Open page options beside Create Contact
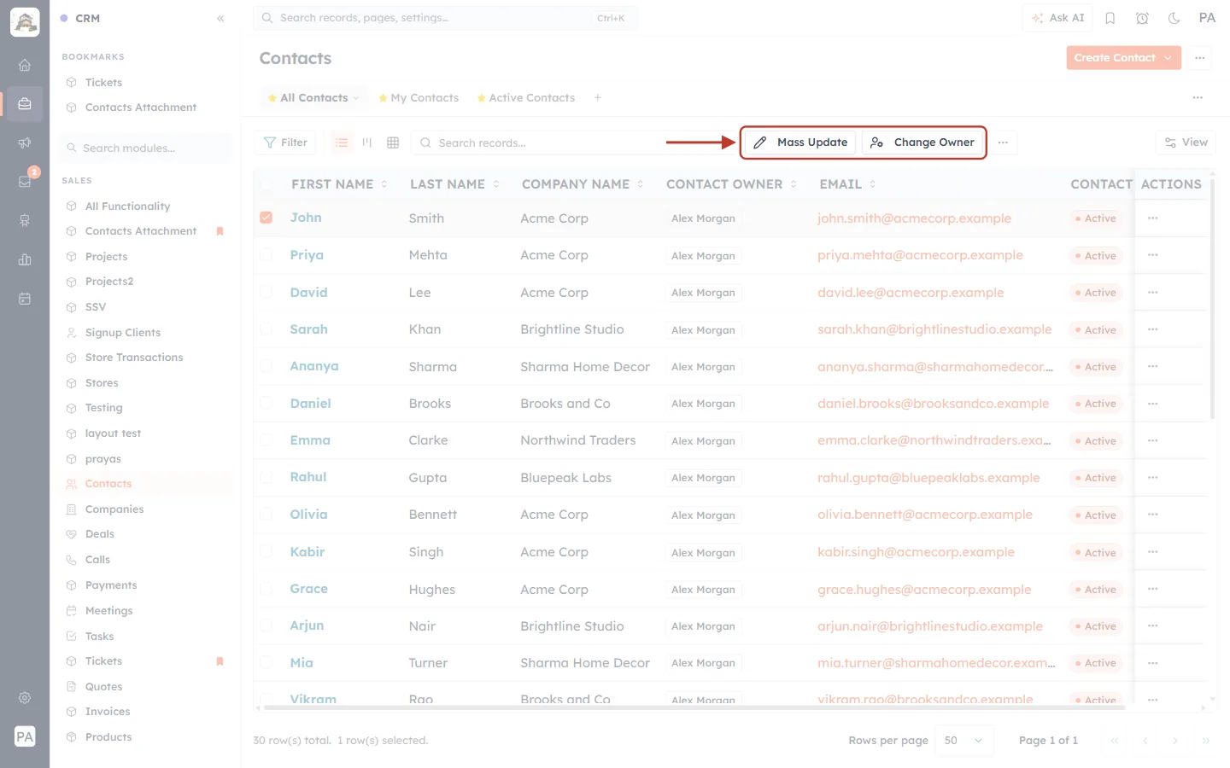 (1200, 58)
